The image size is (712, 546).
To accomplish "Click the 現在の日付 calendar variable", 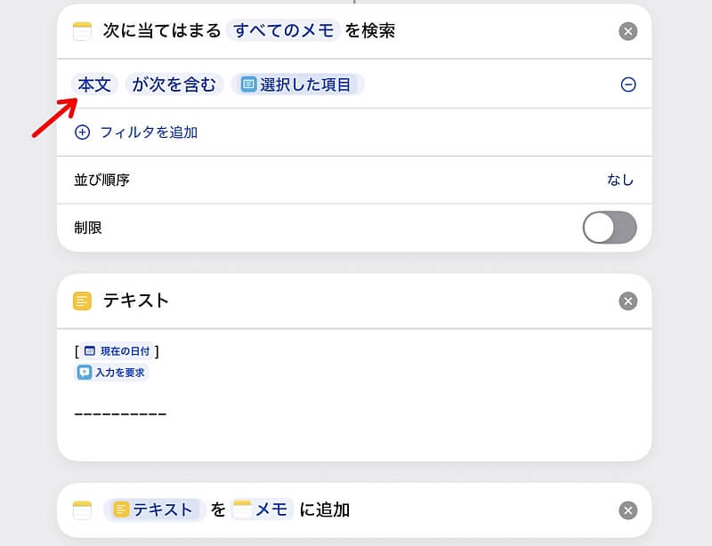I will [x=117, y=351].
